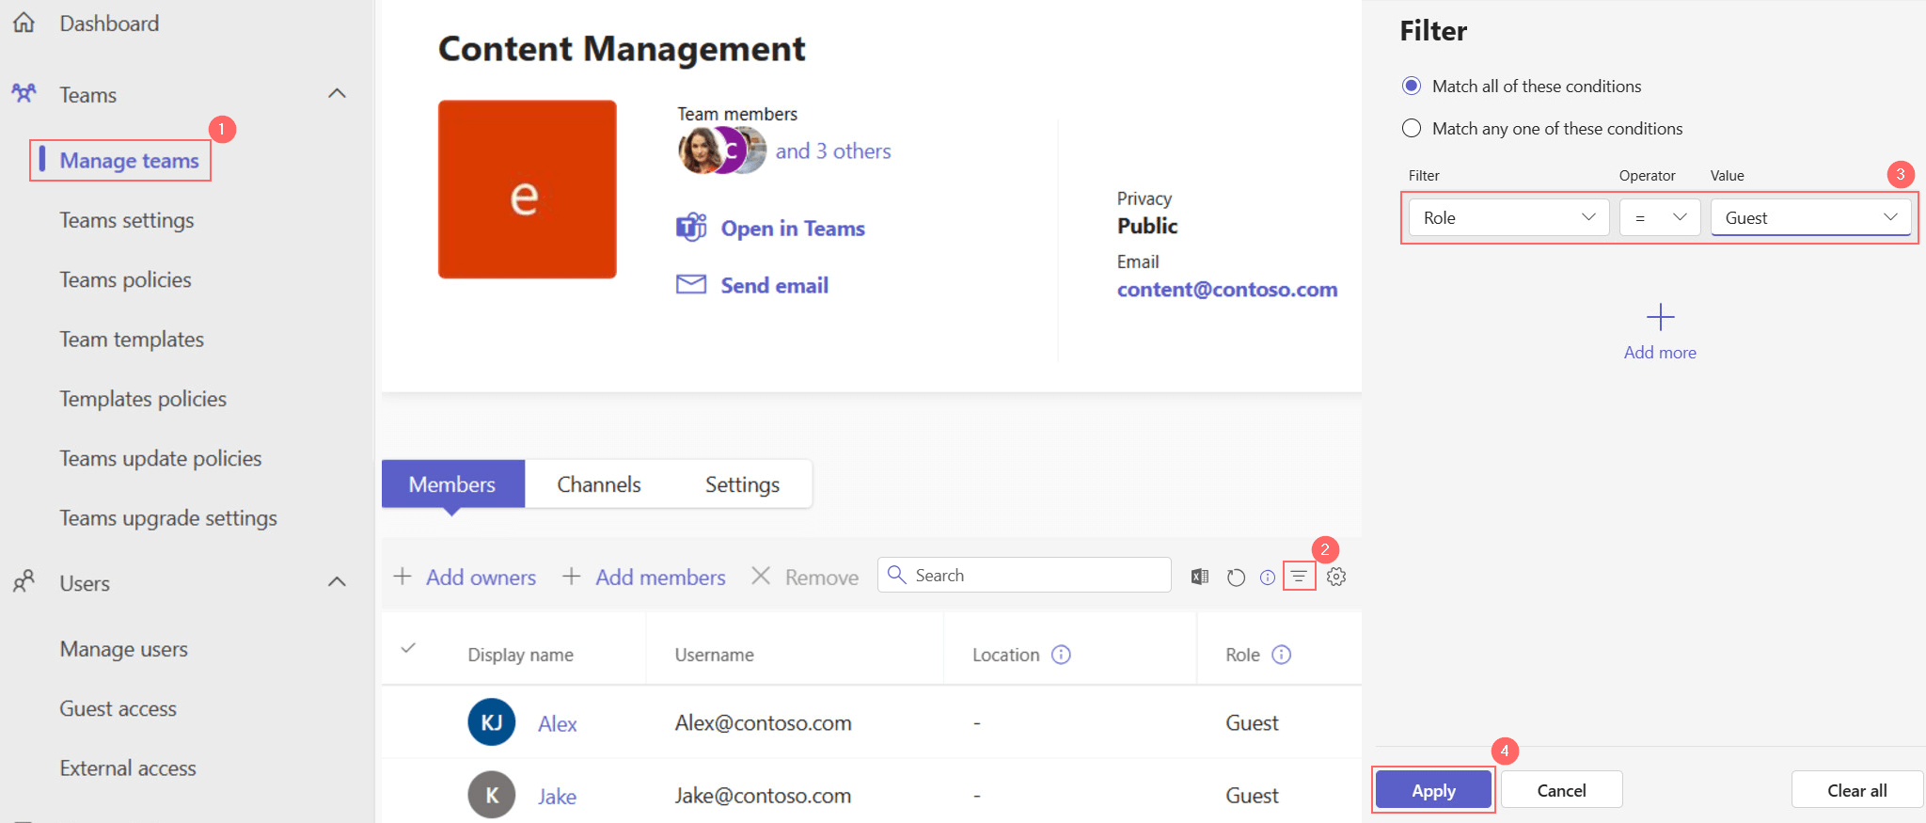
Task: Click the refresh icon in members toolbar
Action: point(1236,578)
